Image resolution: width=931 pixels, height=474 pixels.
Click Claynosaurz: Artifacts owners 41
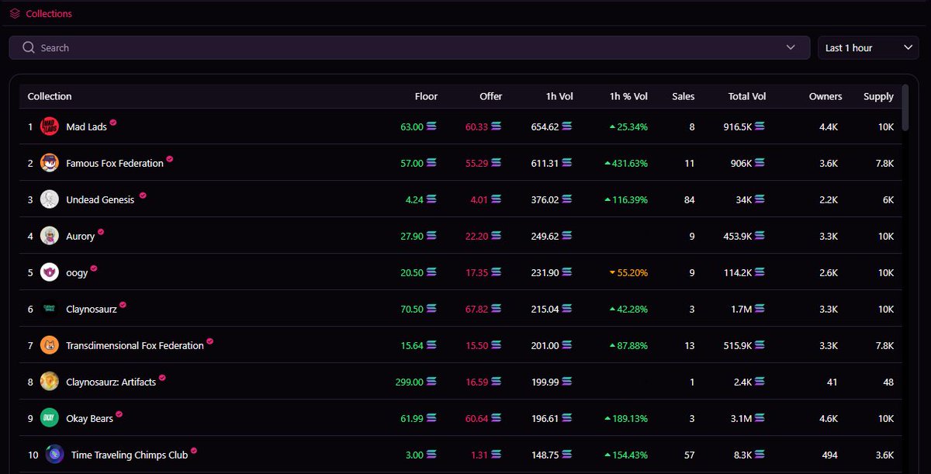tap(833, 382)
